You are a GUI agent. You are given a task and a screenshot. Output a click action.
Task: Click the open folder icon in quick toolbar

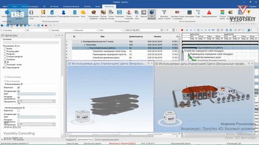click(2, 25)
